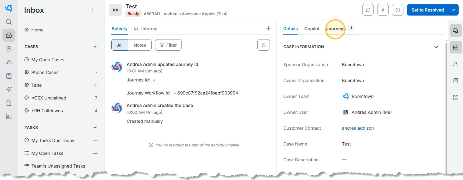Click the Set to Resolved button
The image size is (463, 180).
pos(427,10)
